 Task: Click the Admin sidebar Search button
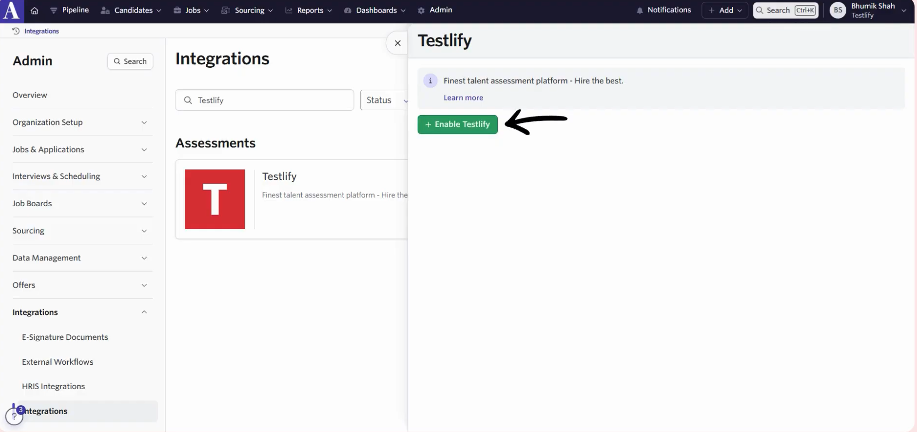pos(130,61)
